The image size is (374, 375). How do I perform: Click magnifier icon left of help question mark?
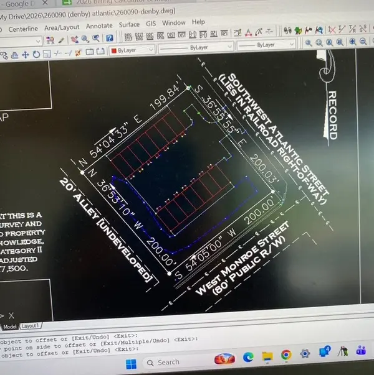96,39
